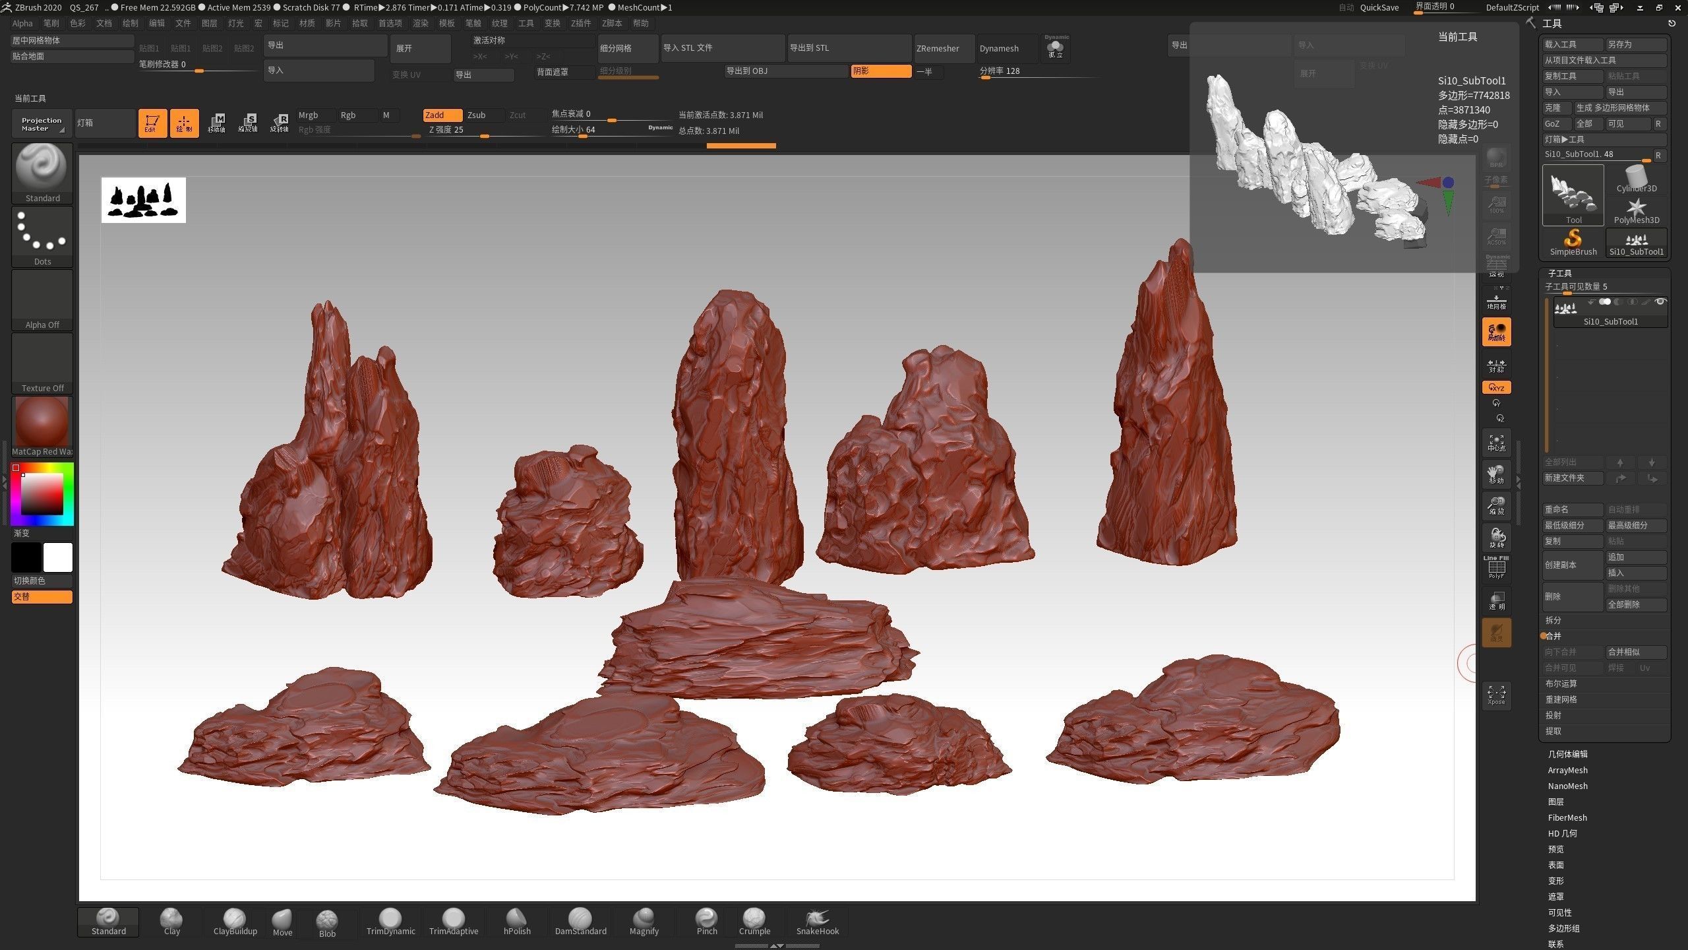Select the SimpleBrush tool thumbnail
Screen dimensions: 1688x950
click(x=1573, y=242)
